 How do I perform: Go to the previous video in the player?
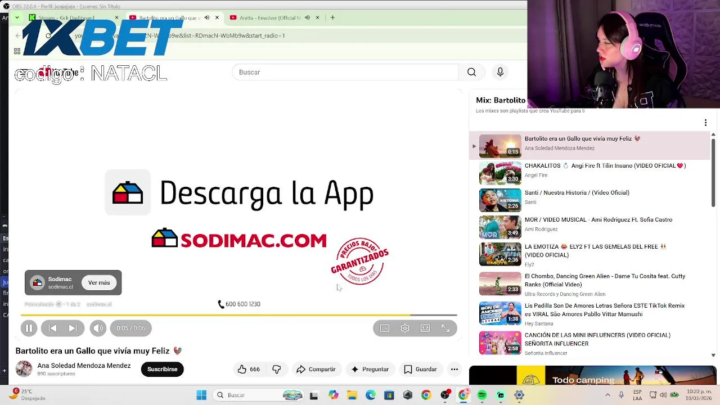point(52,328)
